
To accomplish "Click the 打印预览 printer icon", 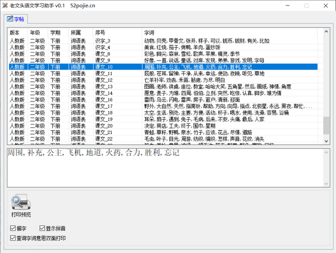I will tap(21, 203).
